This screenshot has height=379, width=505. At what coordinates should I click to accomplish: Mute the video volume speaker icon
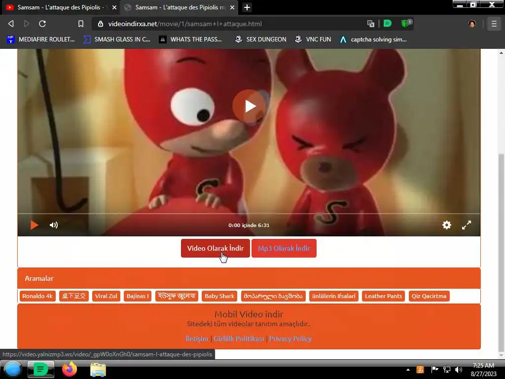(x=54, y=225)
